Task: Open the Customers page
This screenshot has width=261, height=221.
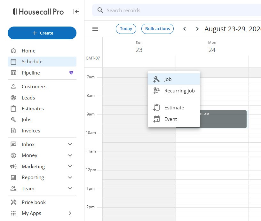Action: pos(42,87)
